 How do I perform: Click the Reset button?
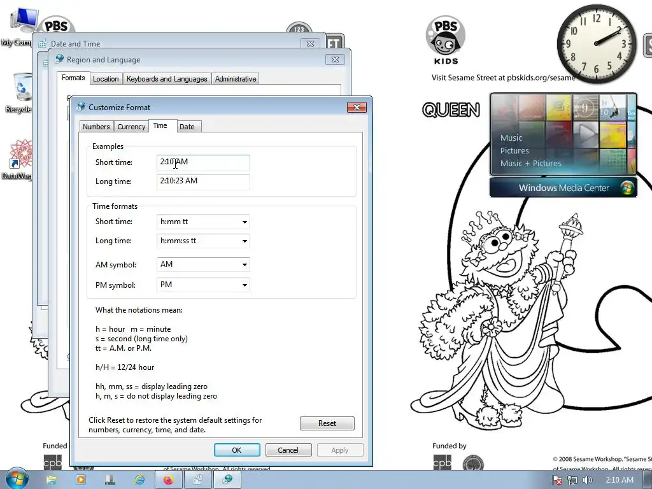pos(327,423)
